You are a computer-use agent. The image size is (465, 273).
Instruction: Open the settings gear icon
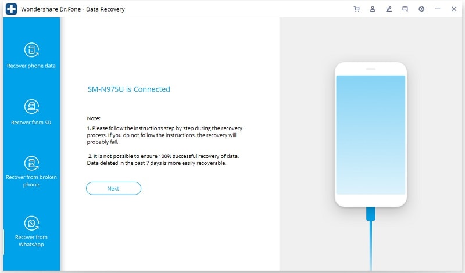click(x=421, y=9)
